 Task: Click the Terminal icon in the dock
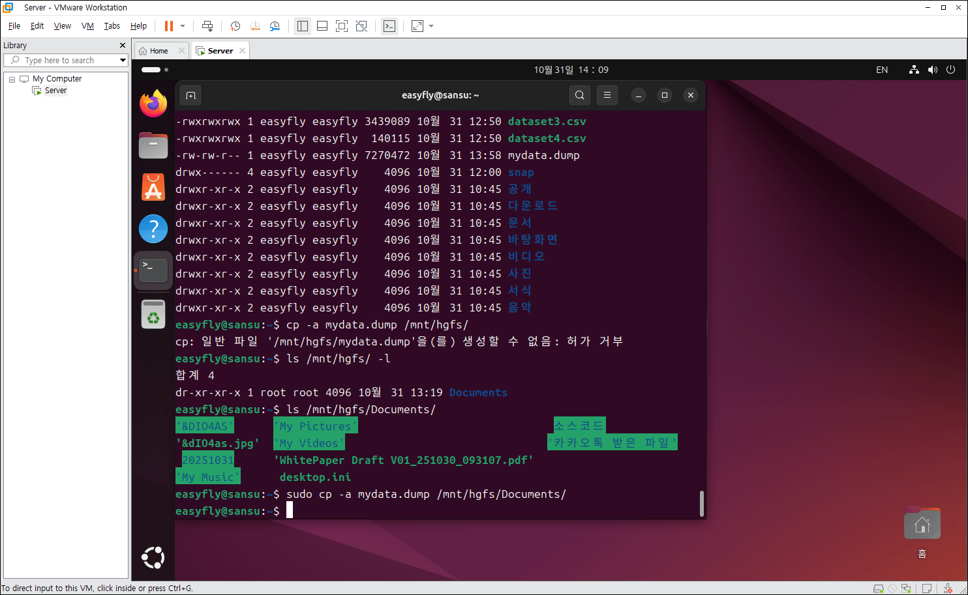[153, 270]
